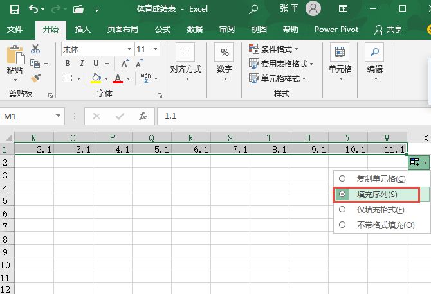Open the 帮助 tab
431x294 pixels.
click(x=291, y=29)
